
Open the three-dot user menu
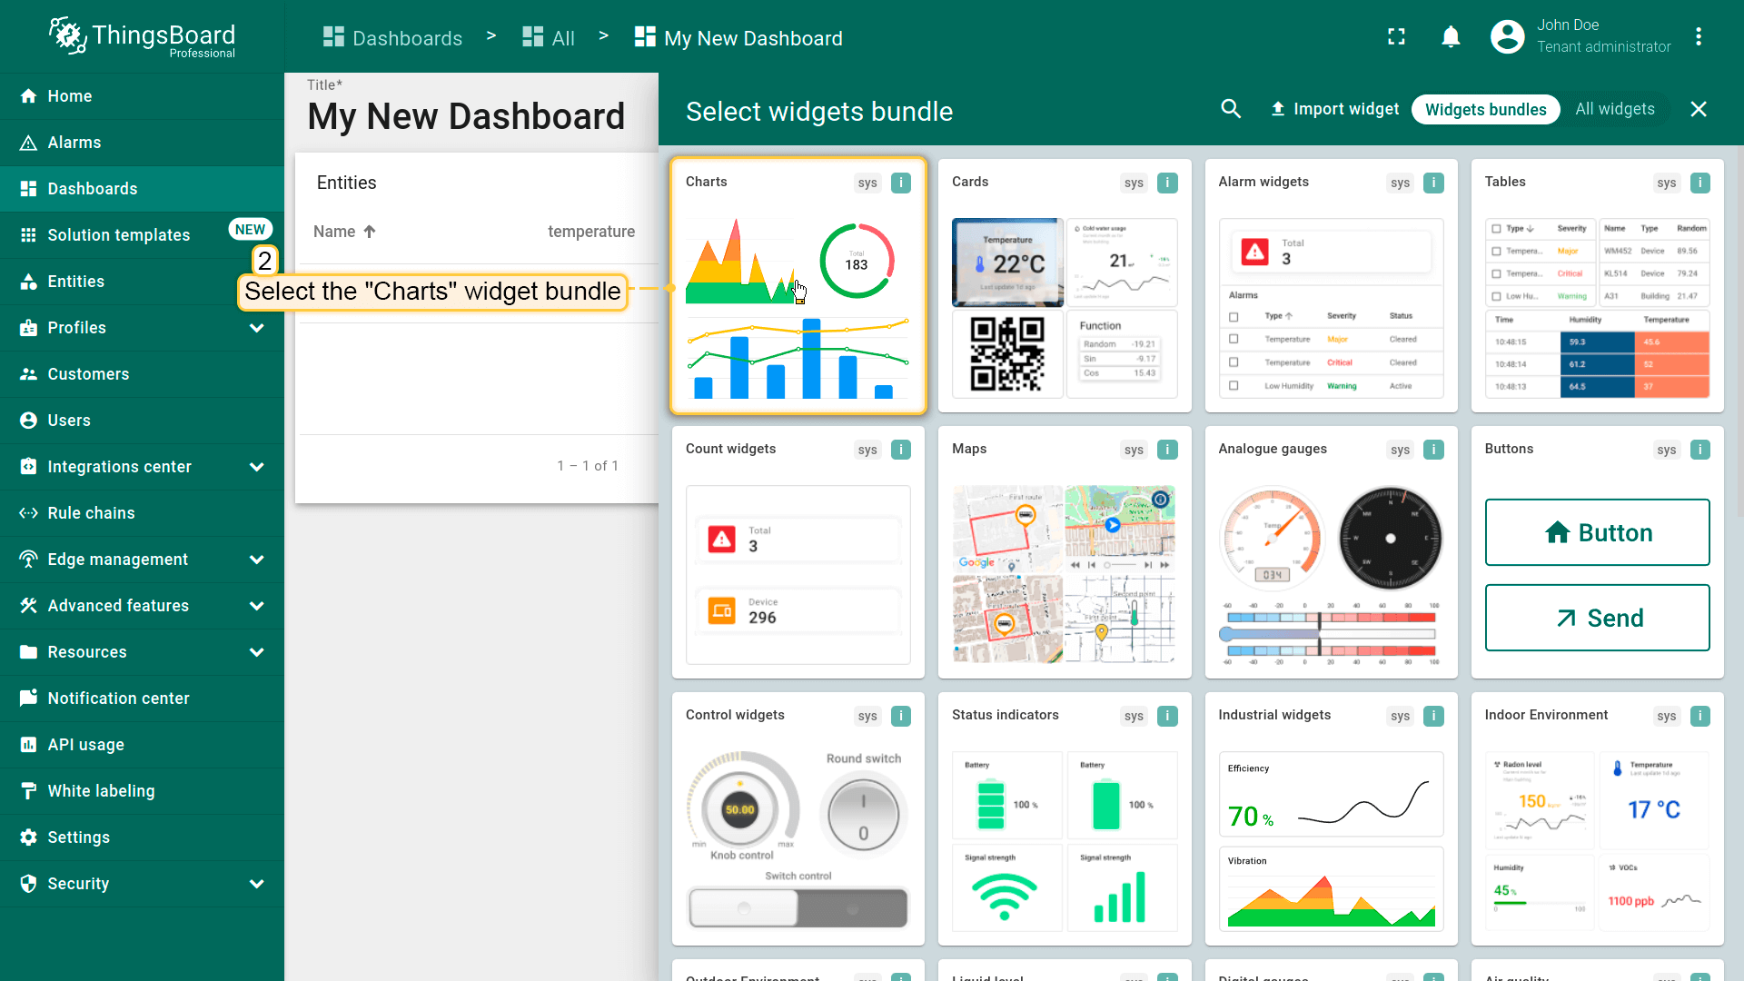(1699, 37)
